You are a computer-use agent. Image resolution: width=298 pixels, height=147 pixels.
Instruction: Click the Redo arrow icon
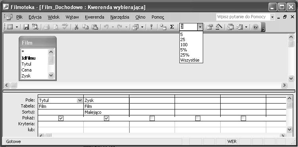[119, 27]
